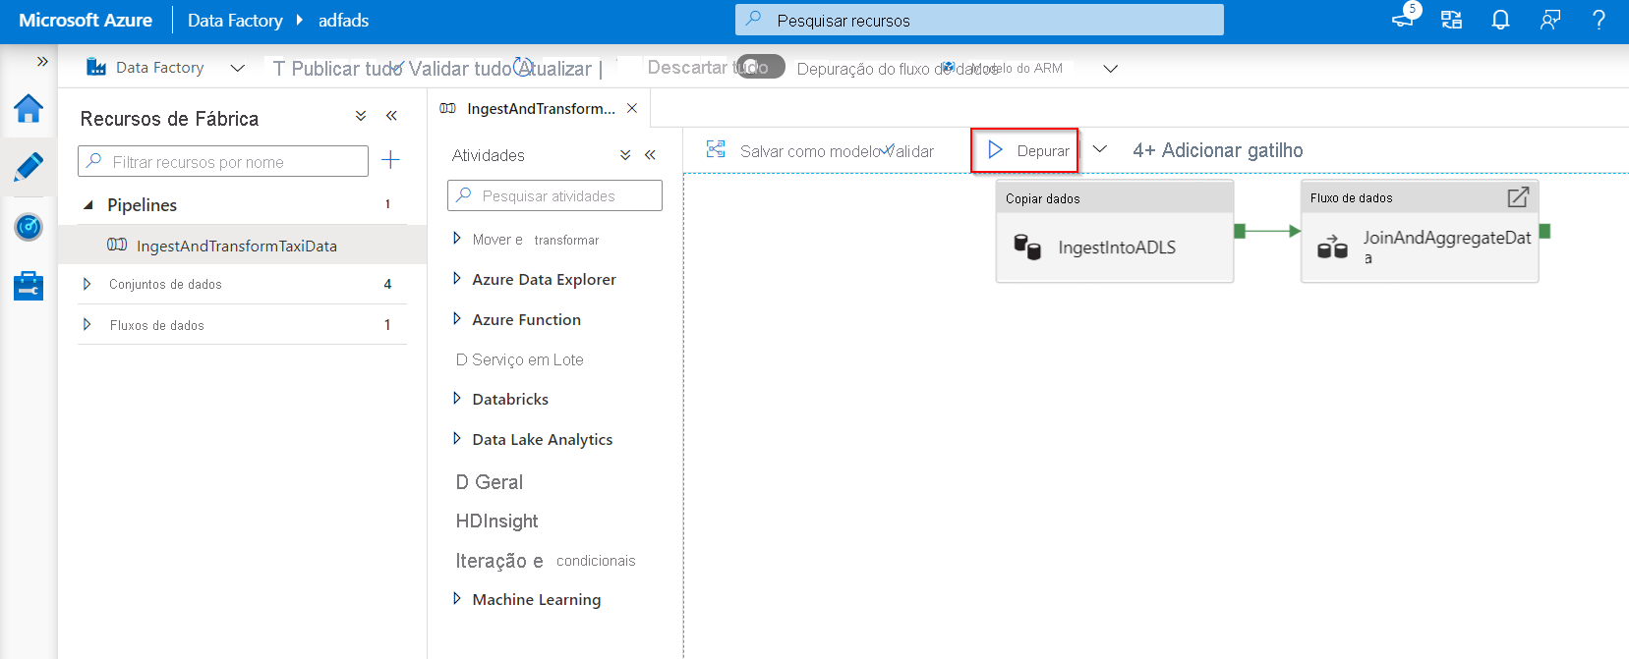1629x659 pixels.
Task: Expand the Mover e transformar category
Action: pyautogui.click(x=456, y=238)
